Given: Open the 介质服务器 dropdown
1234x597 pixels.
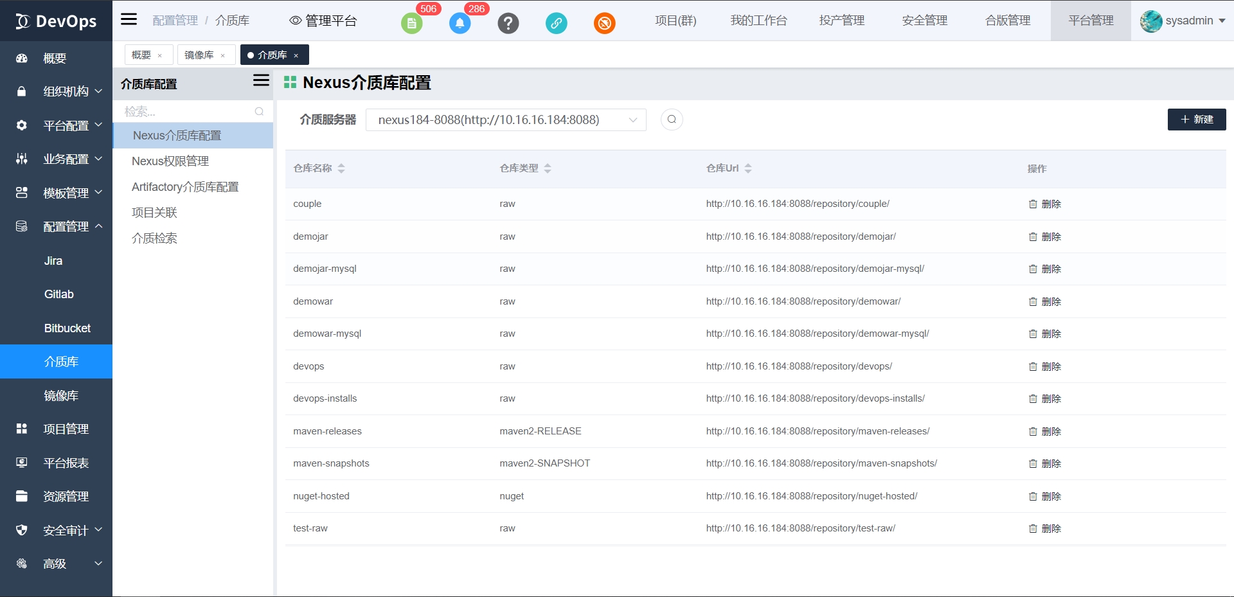Looking at the screenshot, I should [x=505, y=120].
